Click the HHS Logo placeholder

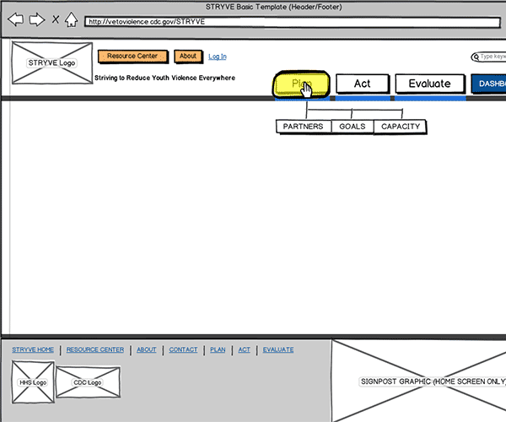coord(33,382)
